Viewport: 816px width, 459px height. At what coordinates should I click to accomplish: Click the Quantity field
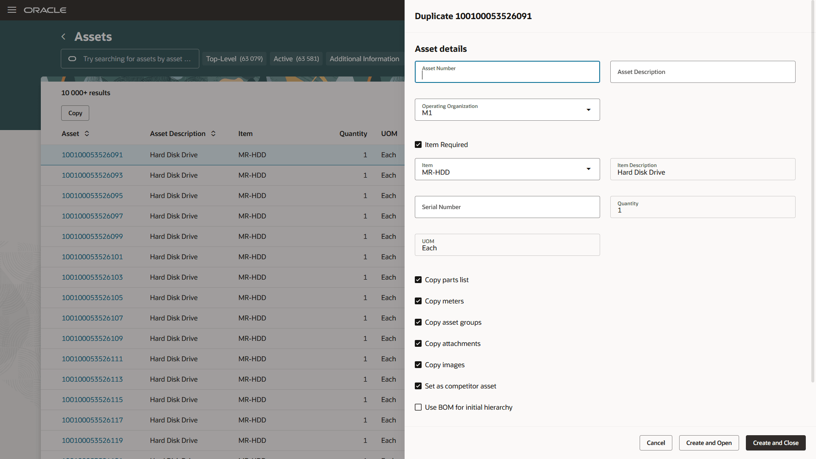(703, 207)
